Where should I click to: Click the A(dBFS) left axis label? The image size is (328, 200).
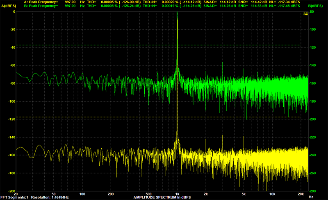[8, 6]
